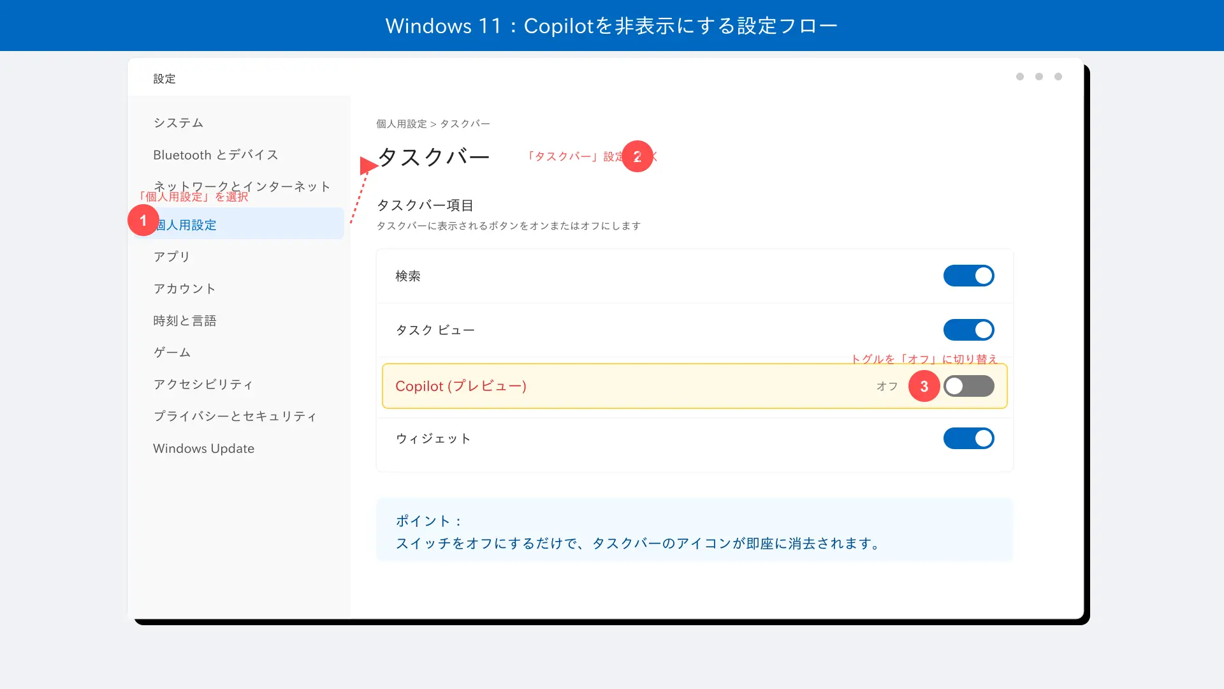Click the ウィジェット row label
Screen dimensions: 1224x689
(433, 438)
